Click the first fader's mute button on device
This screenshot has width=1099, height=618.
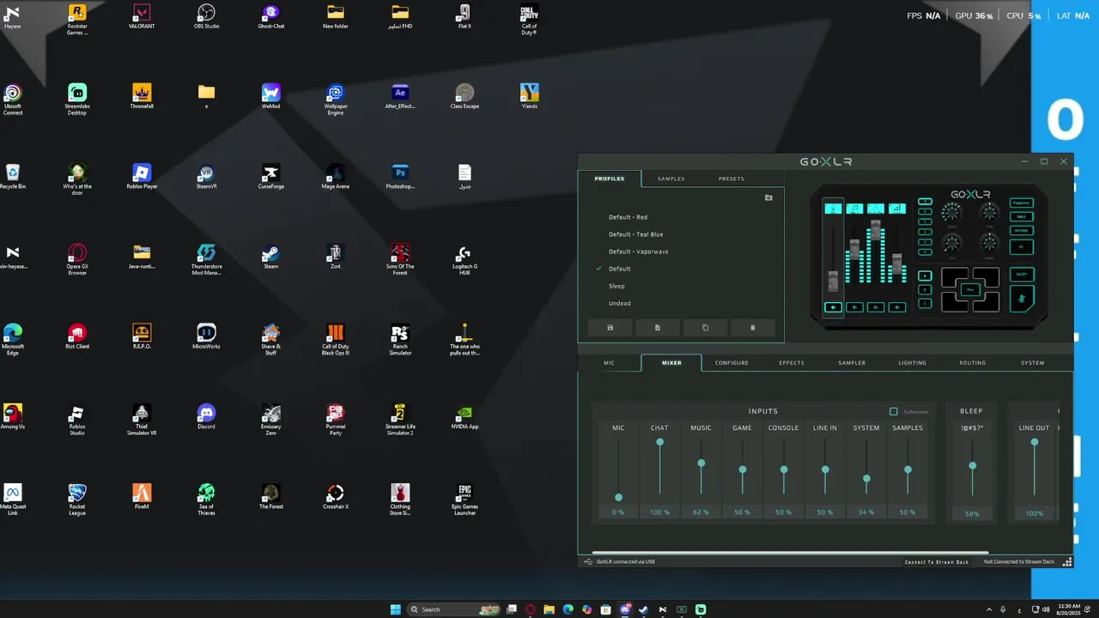coord(833,307)
